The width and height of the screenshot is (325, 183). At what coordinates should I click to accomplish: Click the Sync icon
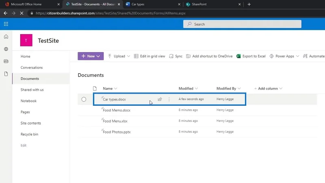coord(171,56)
